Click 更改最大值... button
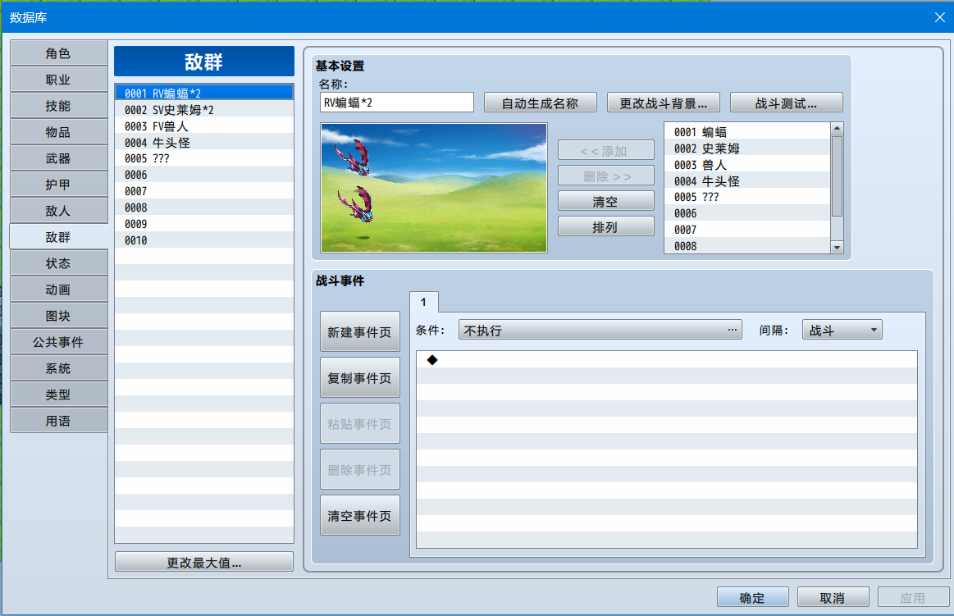Viewport: 954px width, 616px height. tap(203, 562)
